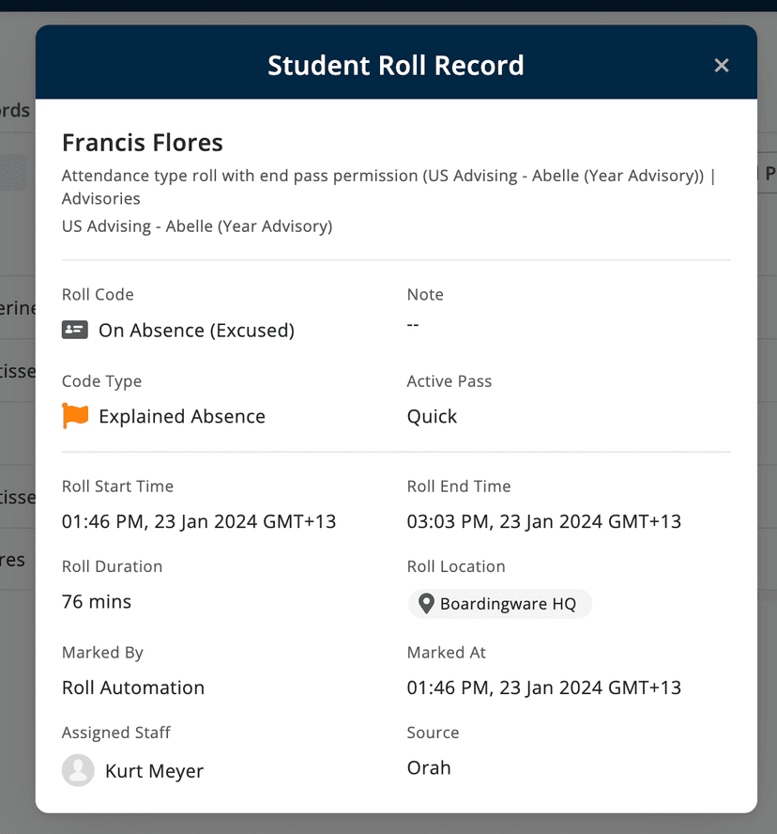This screenshot has width=777, height=834.
Task: Click the Student Roll Record title bar
Action: coord(395,65)
